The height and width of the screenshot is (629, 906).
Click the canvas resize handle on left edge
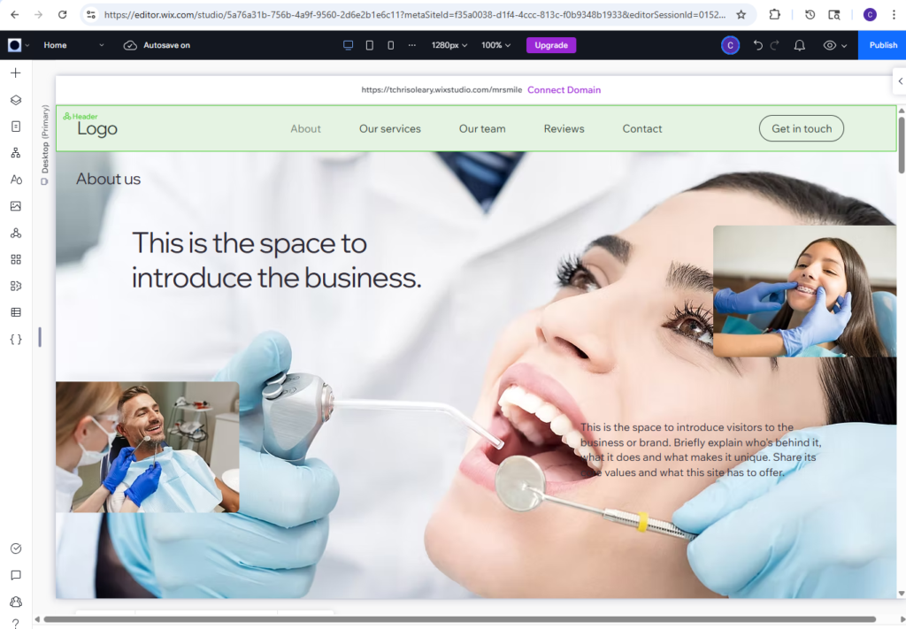[40, 337]
